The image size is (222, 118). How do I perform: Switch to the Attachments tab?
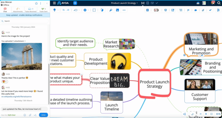(18, 10)
